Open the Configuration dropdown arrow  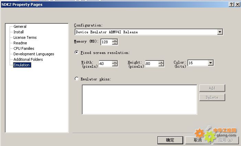pos(220,32)
